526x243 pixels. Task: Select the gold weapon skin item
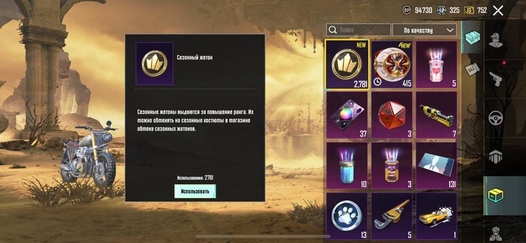[436, 115]
